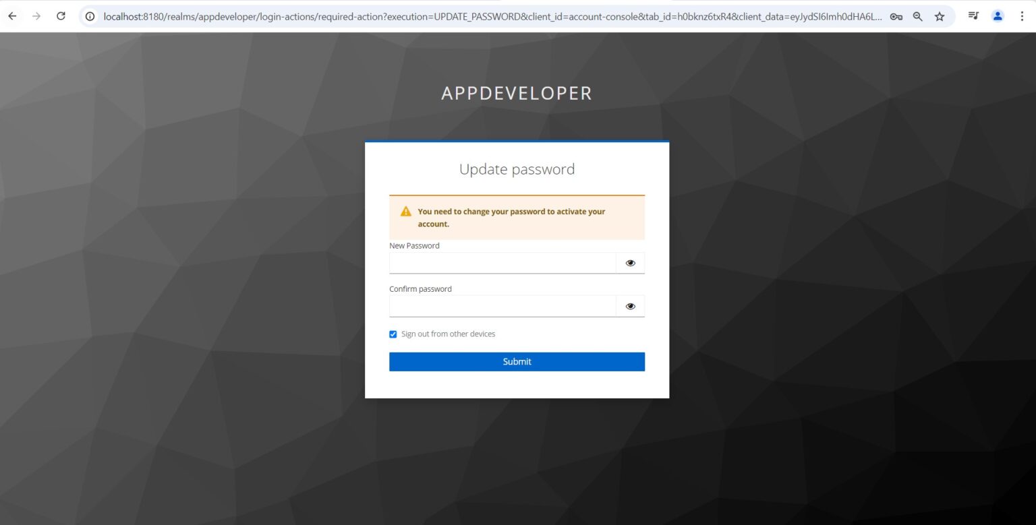
Task: Click the page zoom magnifier icon
Action: 917,16
